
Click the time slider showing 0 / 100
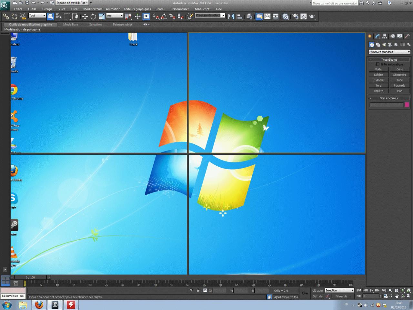(x=30, y=277)
